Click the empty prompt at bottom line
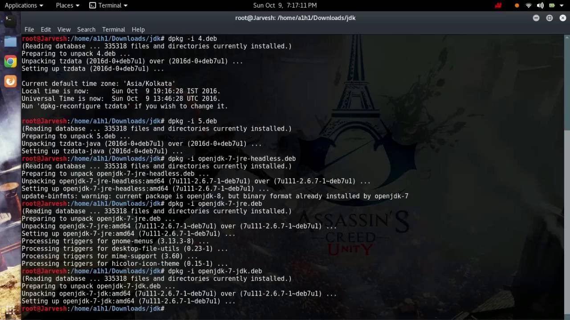 click(93, 308)
